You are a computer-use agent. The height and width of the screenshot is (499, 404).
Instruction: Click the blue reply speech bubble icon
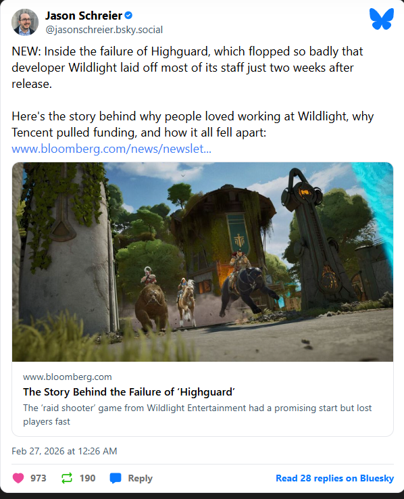pyautogui.click(x=116, y=478)
